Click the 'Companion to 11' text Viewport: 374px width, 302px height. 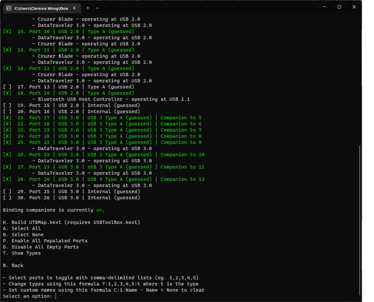[x=183, y=167]
